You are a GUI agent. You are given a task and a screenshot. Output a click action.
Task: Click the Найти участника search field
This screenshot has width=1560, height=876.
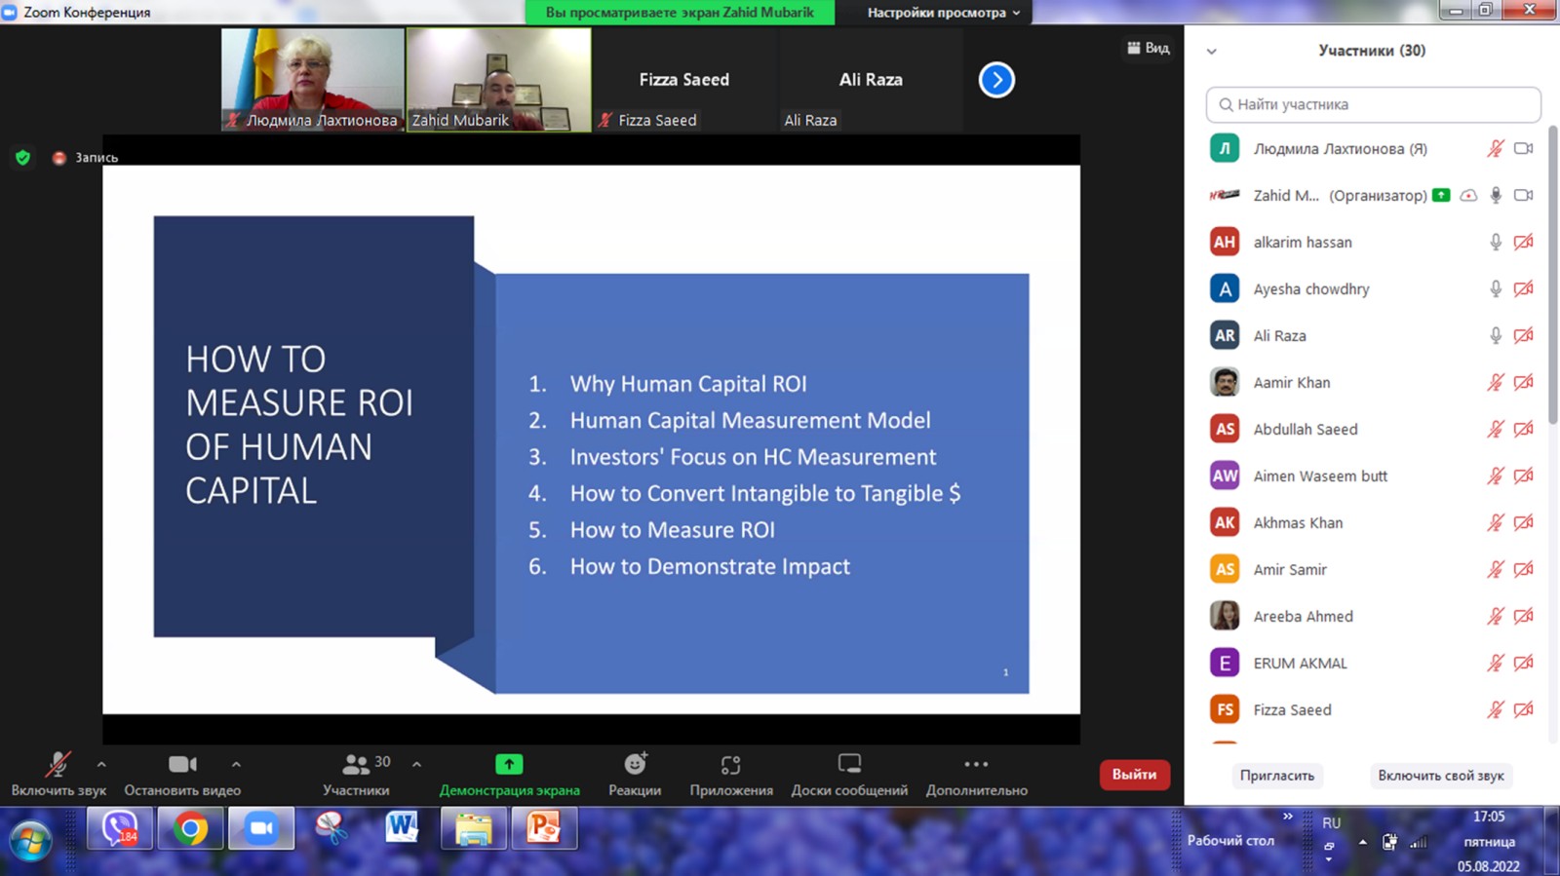[1373, 104]
